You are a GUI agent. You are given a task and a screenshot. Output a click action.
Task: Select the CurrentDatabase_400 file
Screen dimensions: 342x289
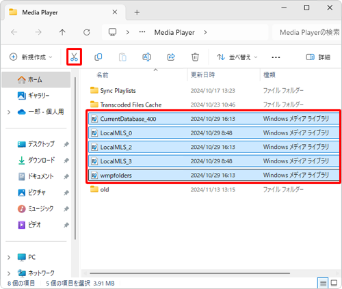213,119
